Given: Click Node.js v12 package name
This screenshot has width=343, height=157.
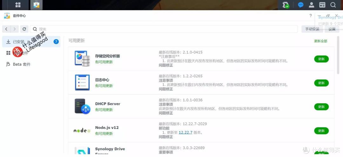Looking at the screenshot, I should coord(107,128).
